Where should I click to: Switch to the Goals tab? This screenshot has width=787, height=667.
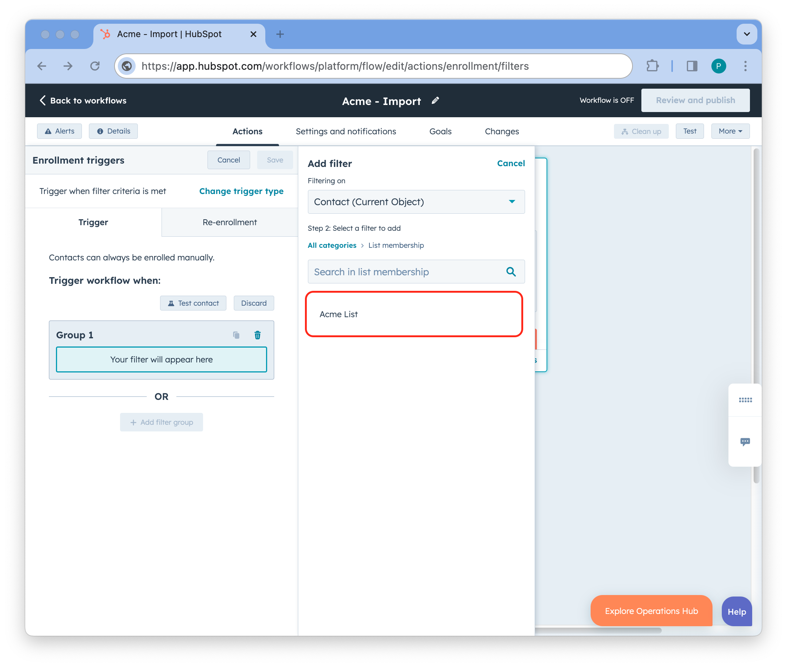(x=440, y=131)
